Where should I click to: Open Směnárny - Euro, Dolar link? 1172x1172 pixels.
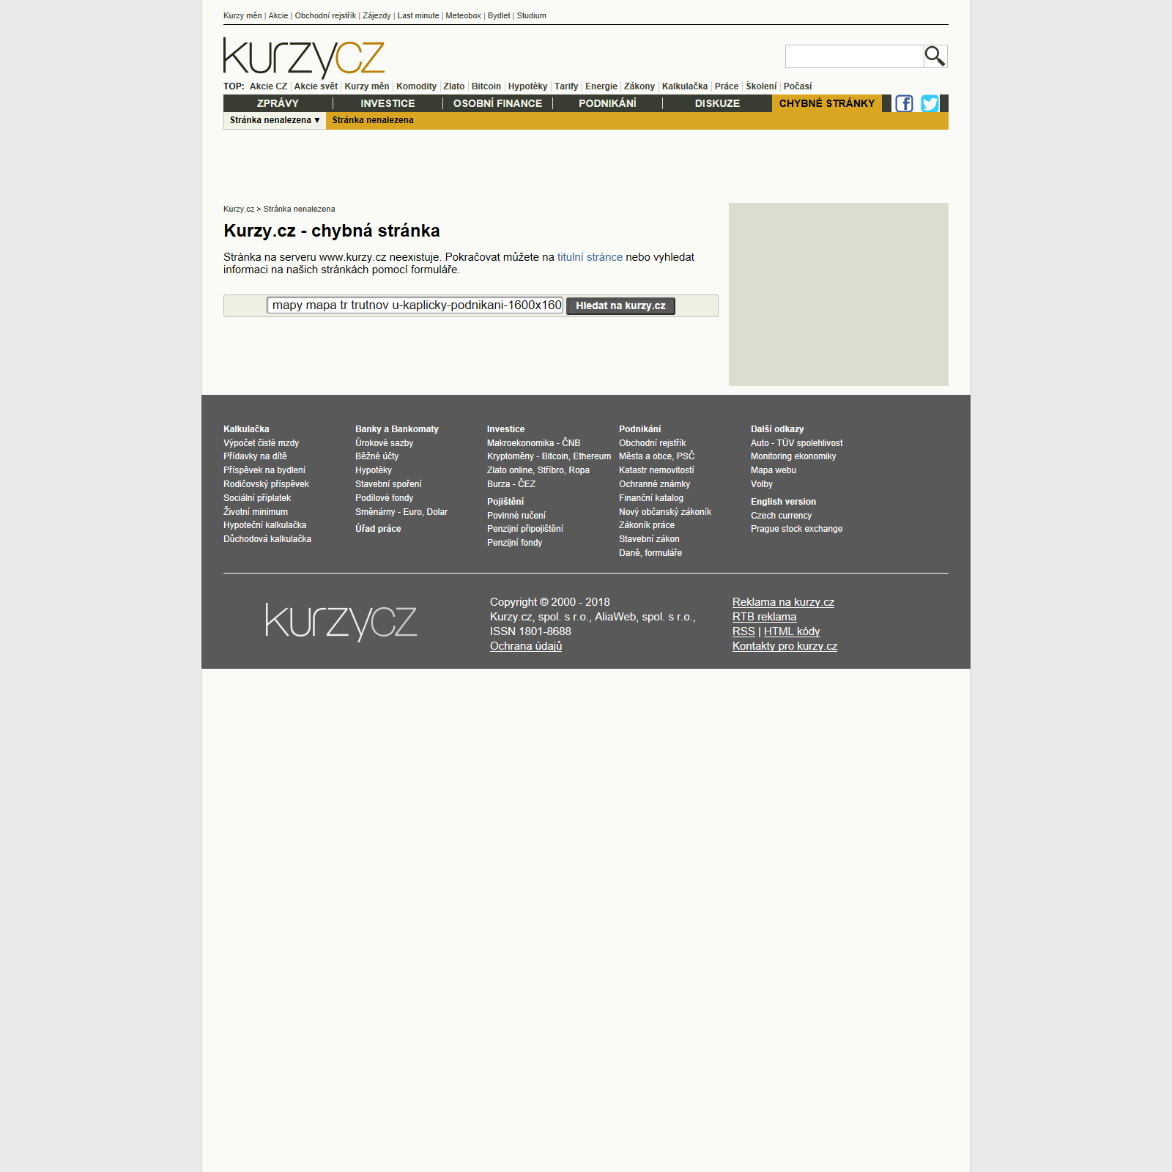point(401,512)
